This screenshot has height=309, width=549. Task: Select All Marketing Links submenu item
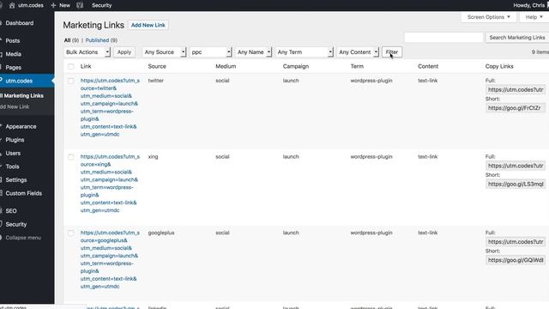pyautogui.click(x=22, y=95)
